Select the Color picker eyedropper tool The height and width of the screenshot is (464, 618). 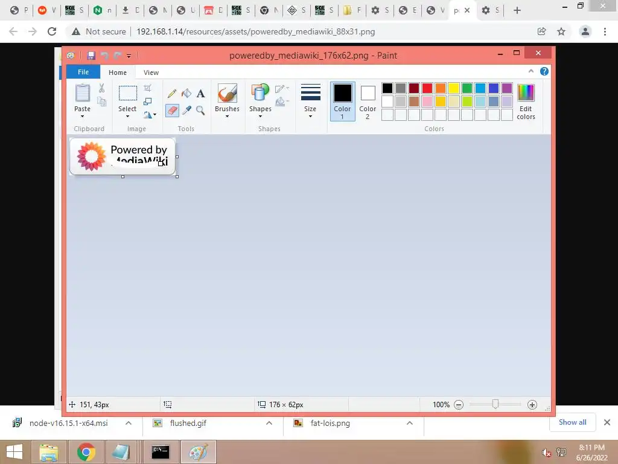coord(186,110)
